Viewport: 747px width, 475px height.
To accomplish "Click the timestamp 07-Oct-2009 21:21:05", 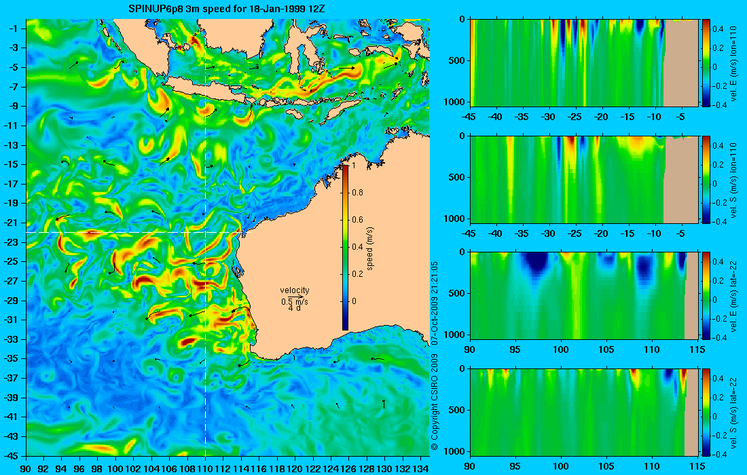I will 435,303.
